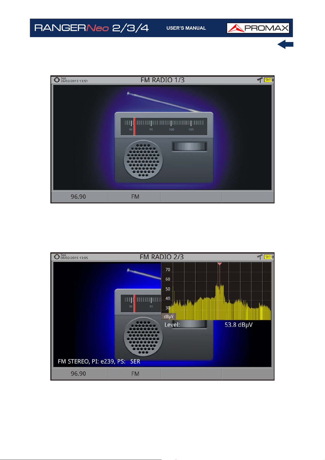The width and height of the screenshot is (325, 460).
Task: Click the blue back arrow under the header
Action: tap(285, 44)
